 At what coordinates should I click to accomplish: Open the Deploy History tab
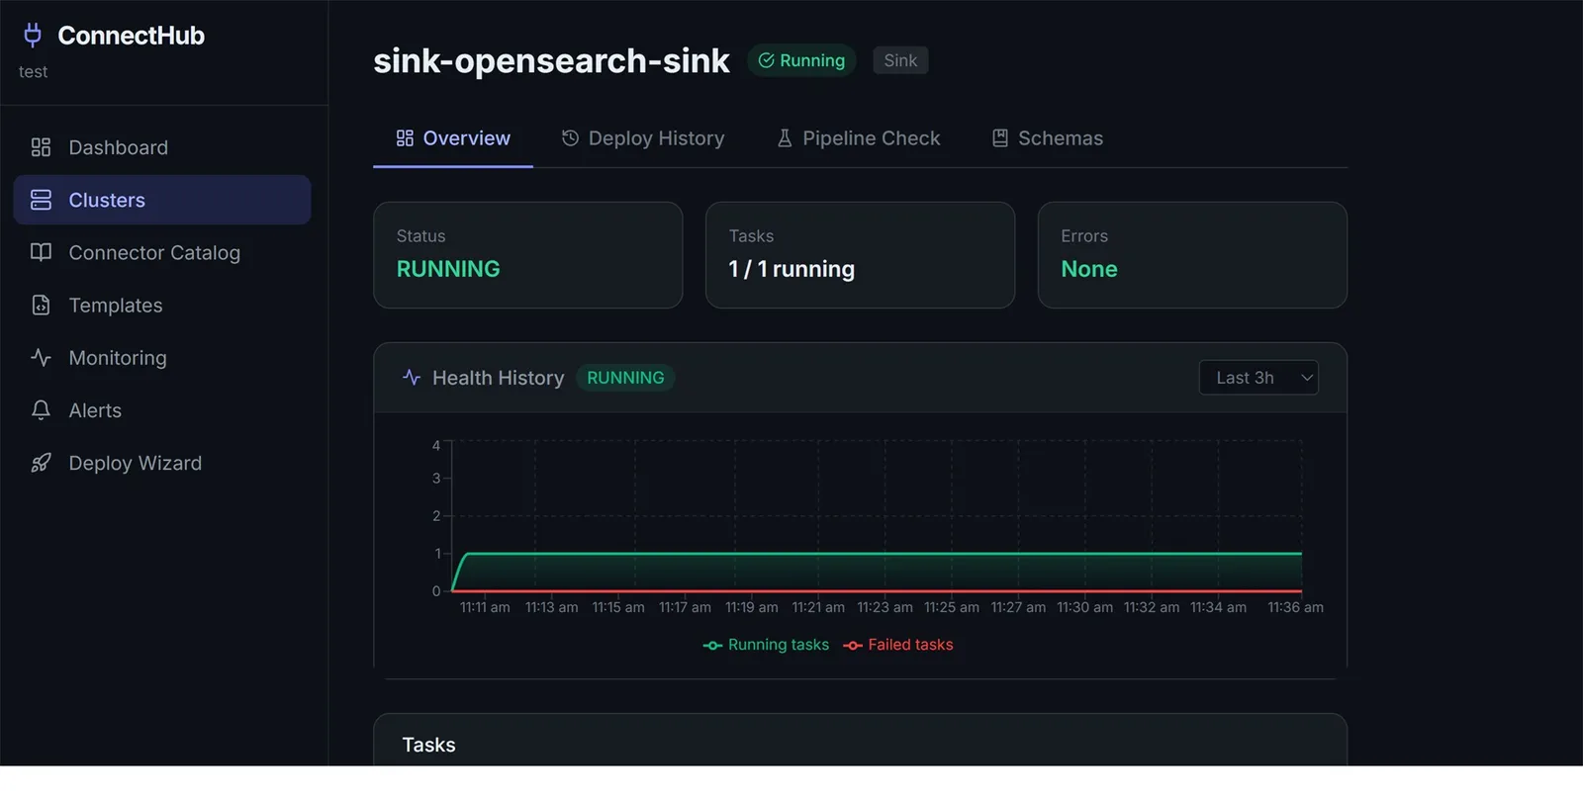[643, 138]
